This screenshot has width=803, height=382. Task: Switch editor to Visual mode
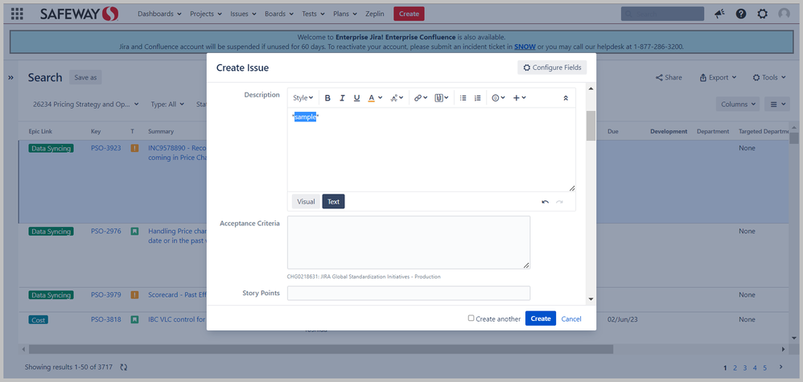tap(306, 202)
